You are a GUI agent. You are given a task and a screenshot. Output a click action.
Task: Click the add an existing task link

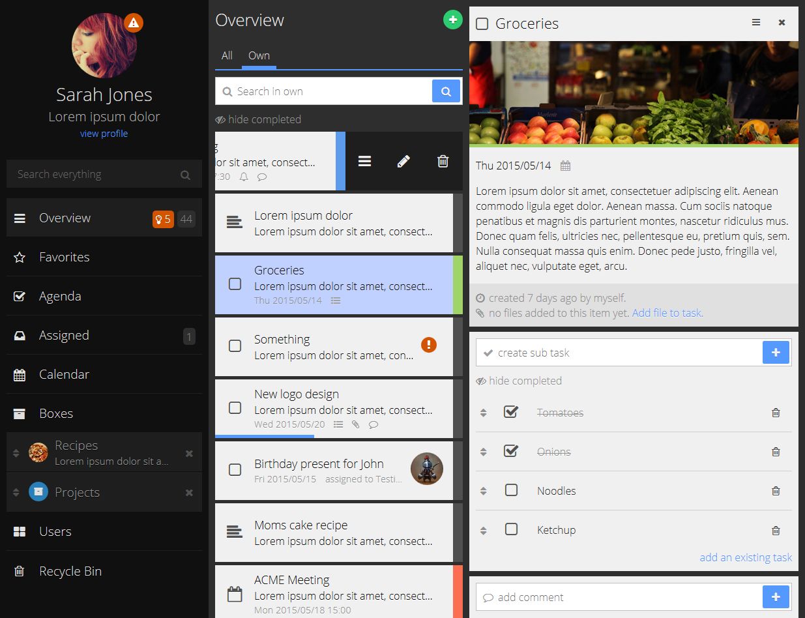point(746,557)
